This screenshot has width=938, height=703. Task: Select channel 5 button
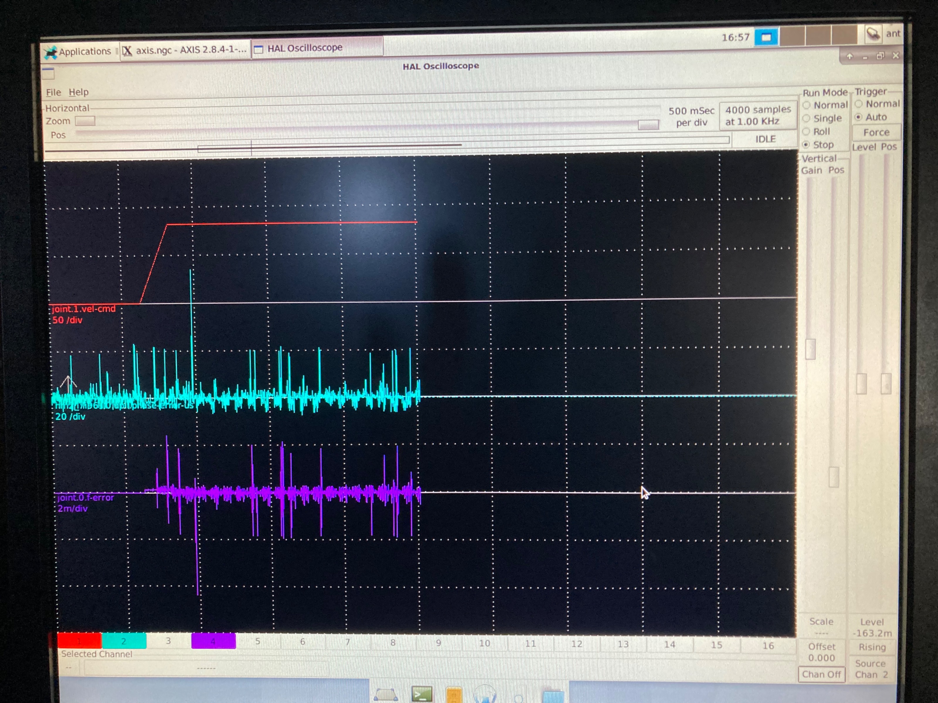click(258, 641)
